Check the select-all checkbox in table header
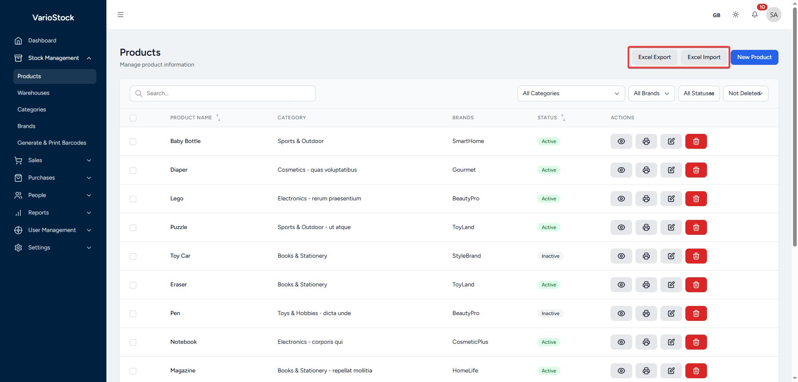Screen dimensions: 798x382 [x=133, y=118]
